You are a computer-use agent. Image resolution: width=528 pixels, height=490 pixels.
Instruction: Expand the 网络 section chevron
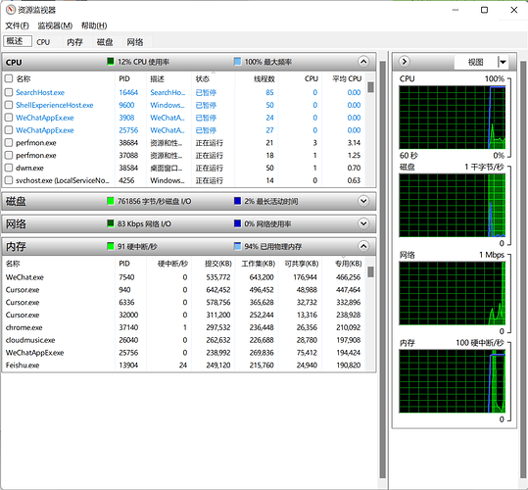(x=363, y=224)
